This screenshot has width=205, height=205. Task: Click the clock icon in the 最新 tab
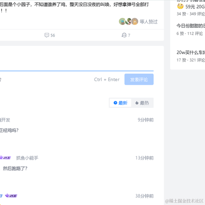(115, 103)
